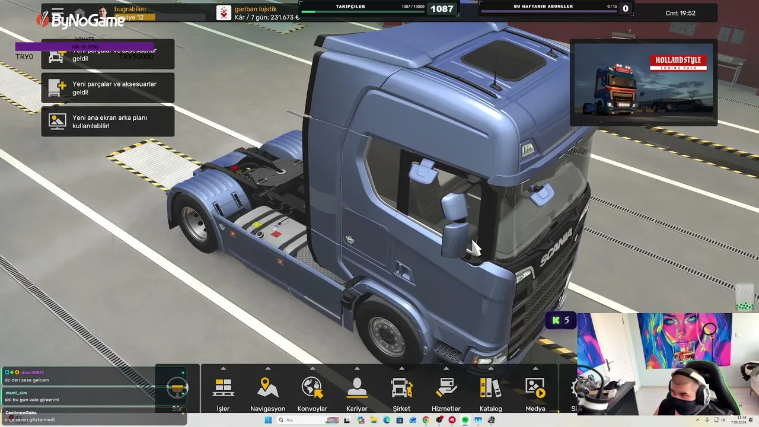Open the Holland Style Tuning Pack thumbnail
Image resolution: width=759 pixels, height=427 pixels.
coord(643,82)
